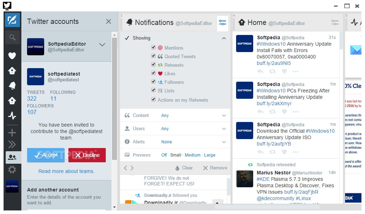
Task: Open more options on Anniversary Update ISO tweet
Action: (296, 152)
